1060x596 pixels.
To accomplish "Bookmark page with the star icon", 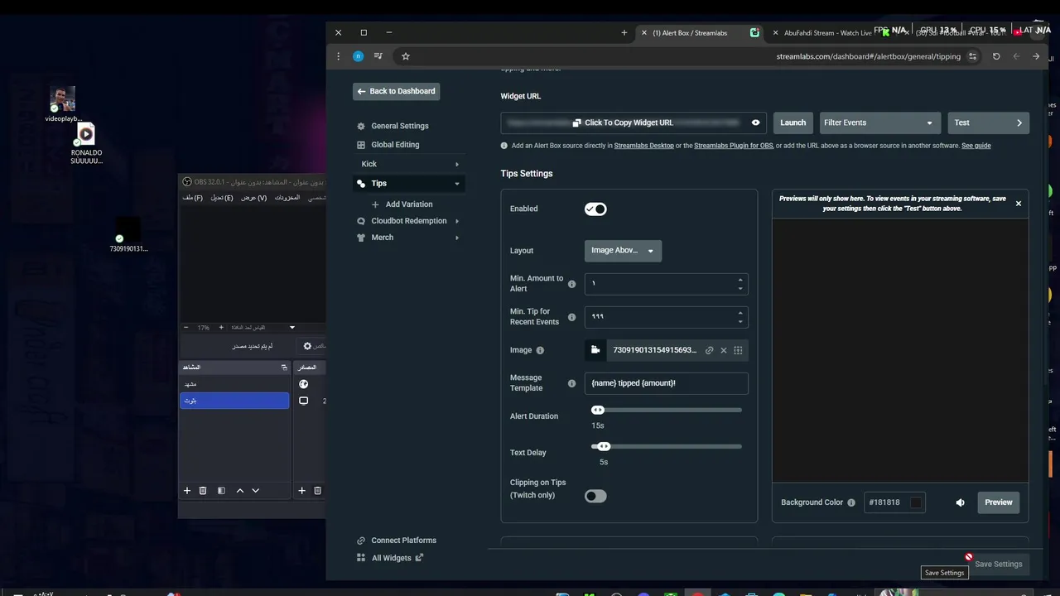I will coord(406,56).
